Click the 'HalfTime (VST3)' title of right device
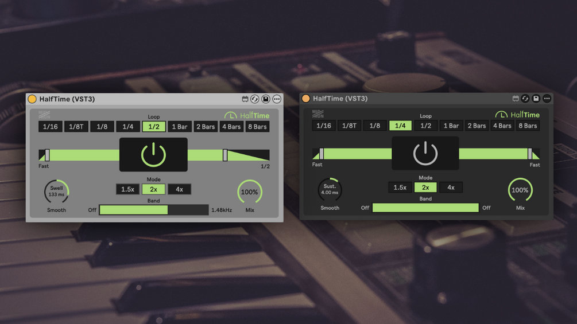 pyautogui.click(x=340, y=99)
